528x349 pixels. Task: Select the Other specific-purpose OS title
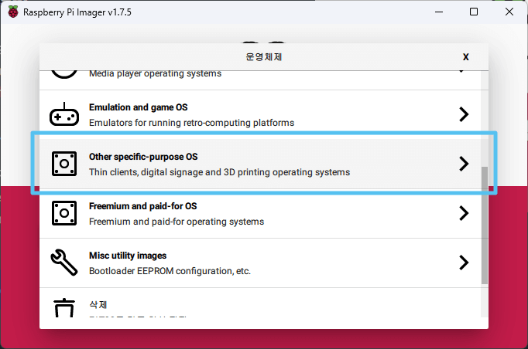pyautogui.click(x=143, y=157)
